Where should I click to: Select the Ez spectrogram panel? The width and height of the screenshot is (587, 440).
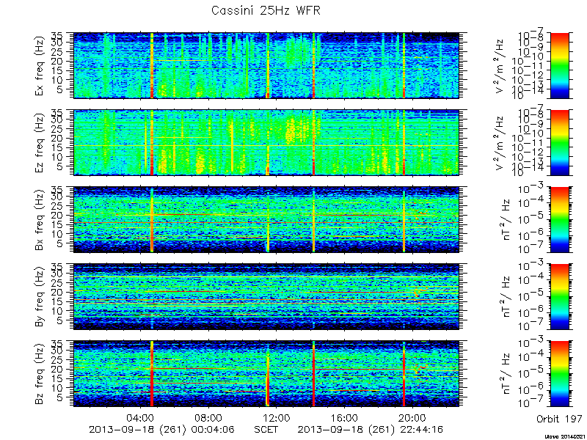click(x=266, y=142)
